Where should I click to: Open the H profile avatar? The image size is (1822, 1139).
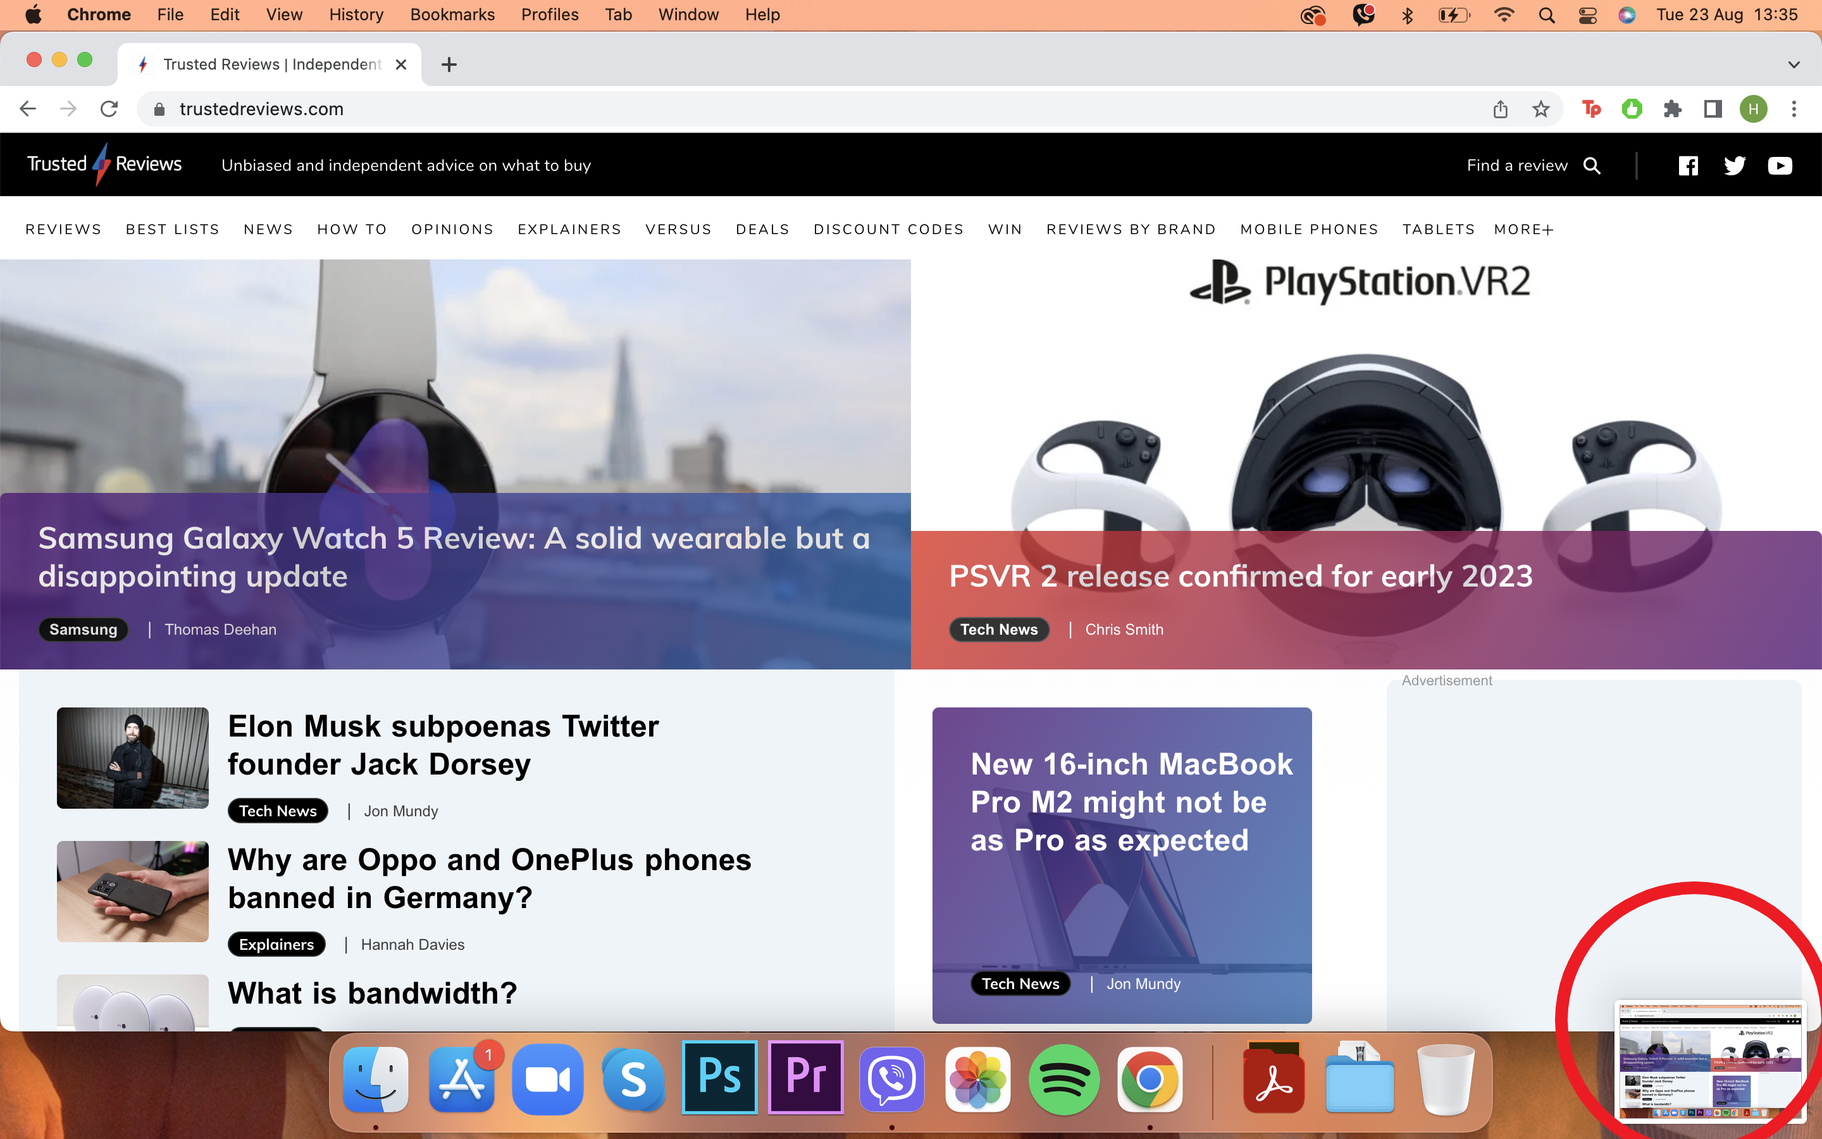pos(1754,109)
